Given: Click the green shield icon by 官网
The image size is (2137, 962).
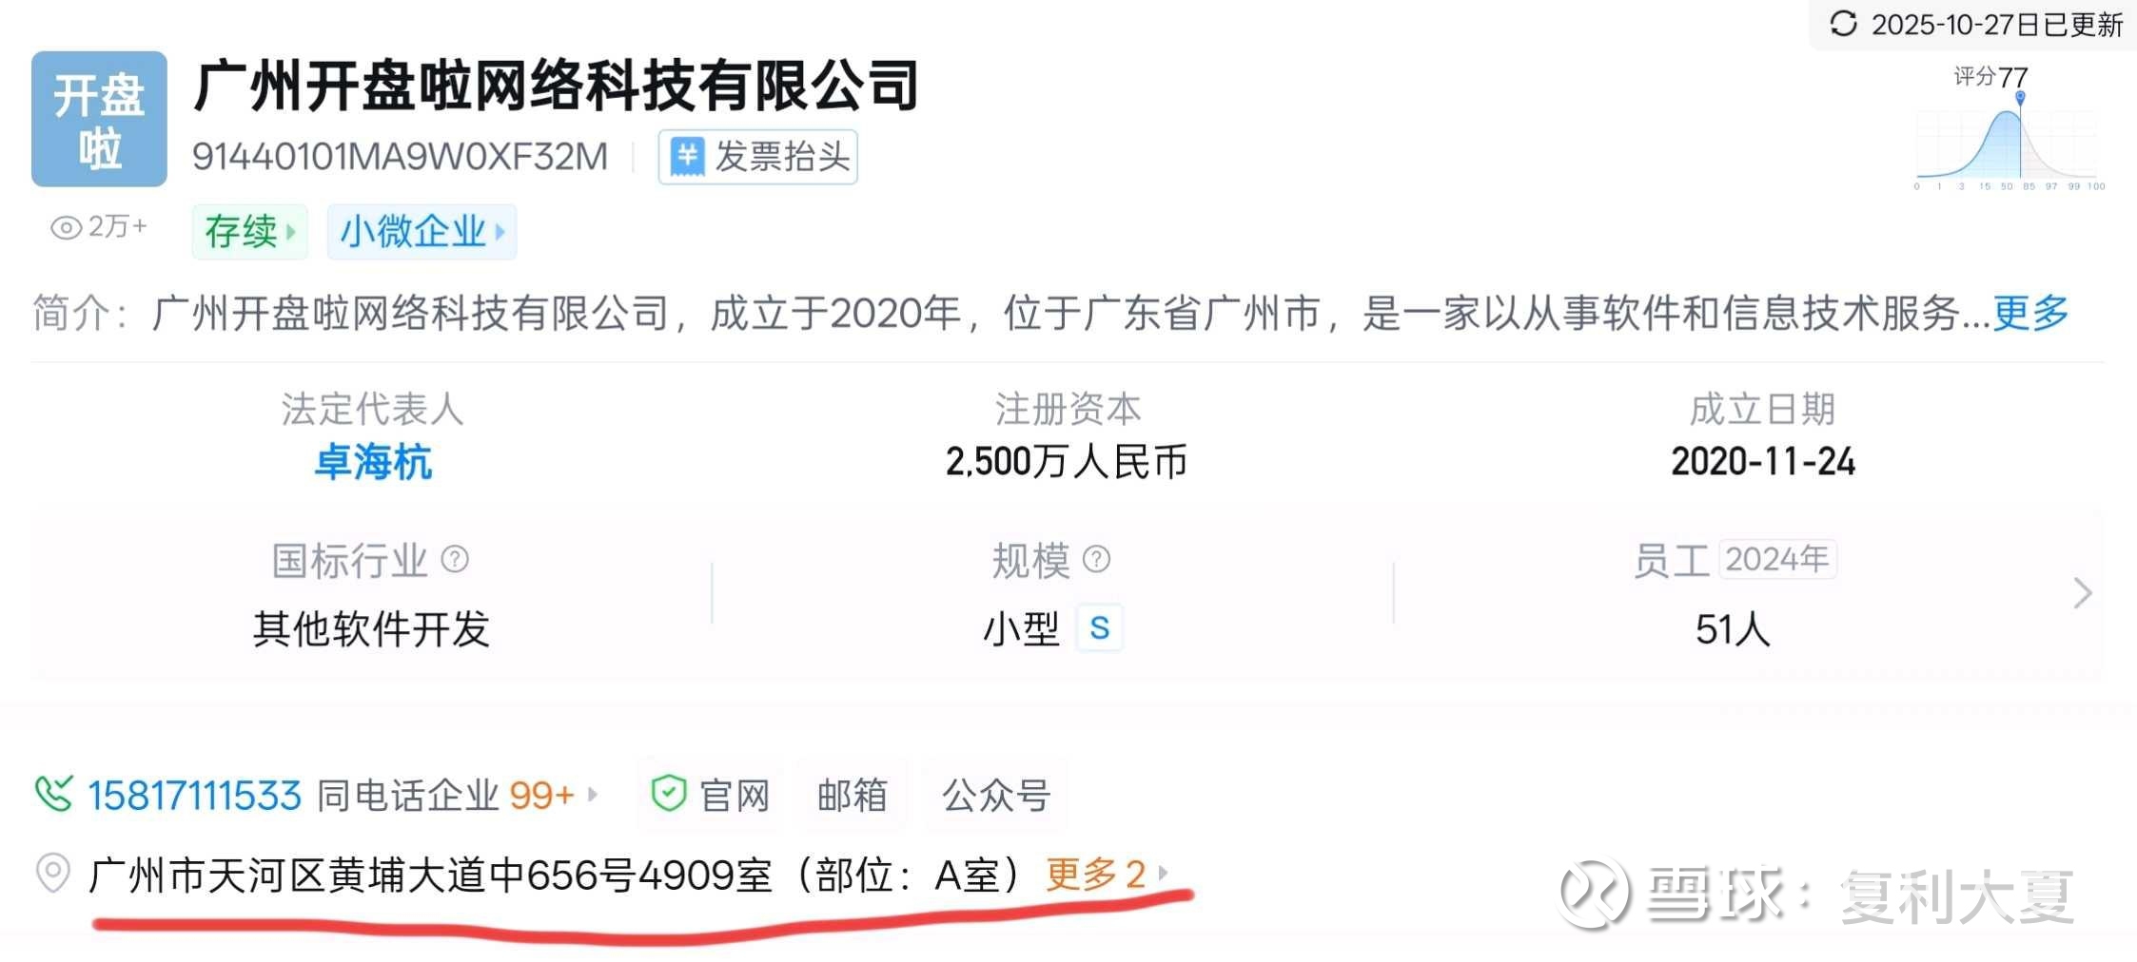Looking at the screenshot, I should click(668, 794).
